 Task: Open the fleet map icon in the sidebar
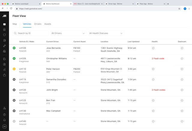pyautogui.click(x=4, y=25)
